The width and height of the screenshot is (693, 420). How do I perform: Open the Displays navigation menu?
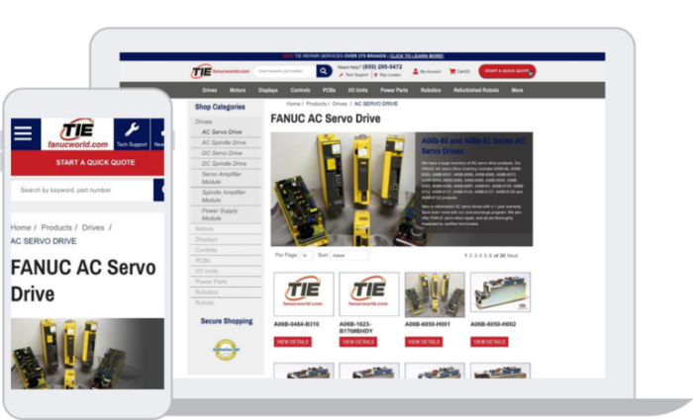click(x=268, y=90)
